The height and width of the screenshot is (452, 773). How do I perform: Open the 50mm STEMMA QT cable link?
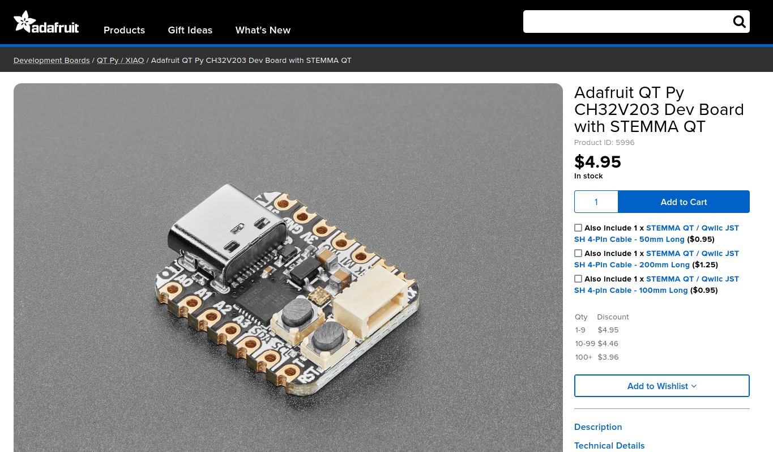[656, 233]
